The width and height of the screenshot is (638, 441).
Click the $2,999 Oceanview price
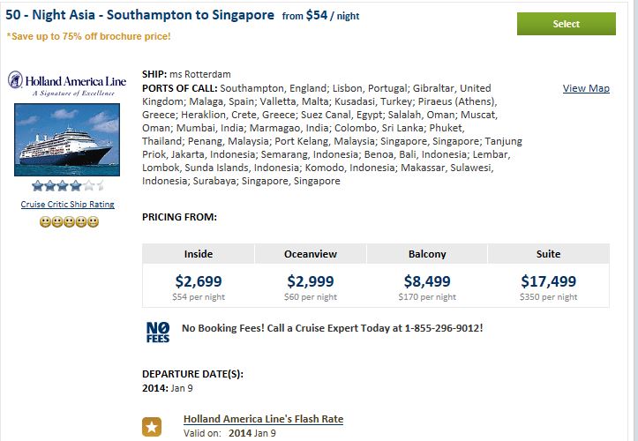(x=311, y=281)
